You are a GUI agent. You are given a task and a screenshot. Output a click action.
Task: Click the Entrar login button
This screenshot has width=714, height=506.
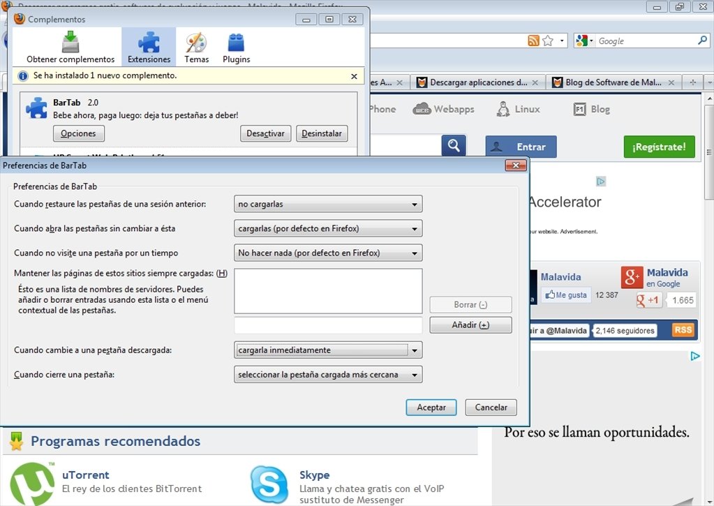[521, 147]
